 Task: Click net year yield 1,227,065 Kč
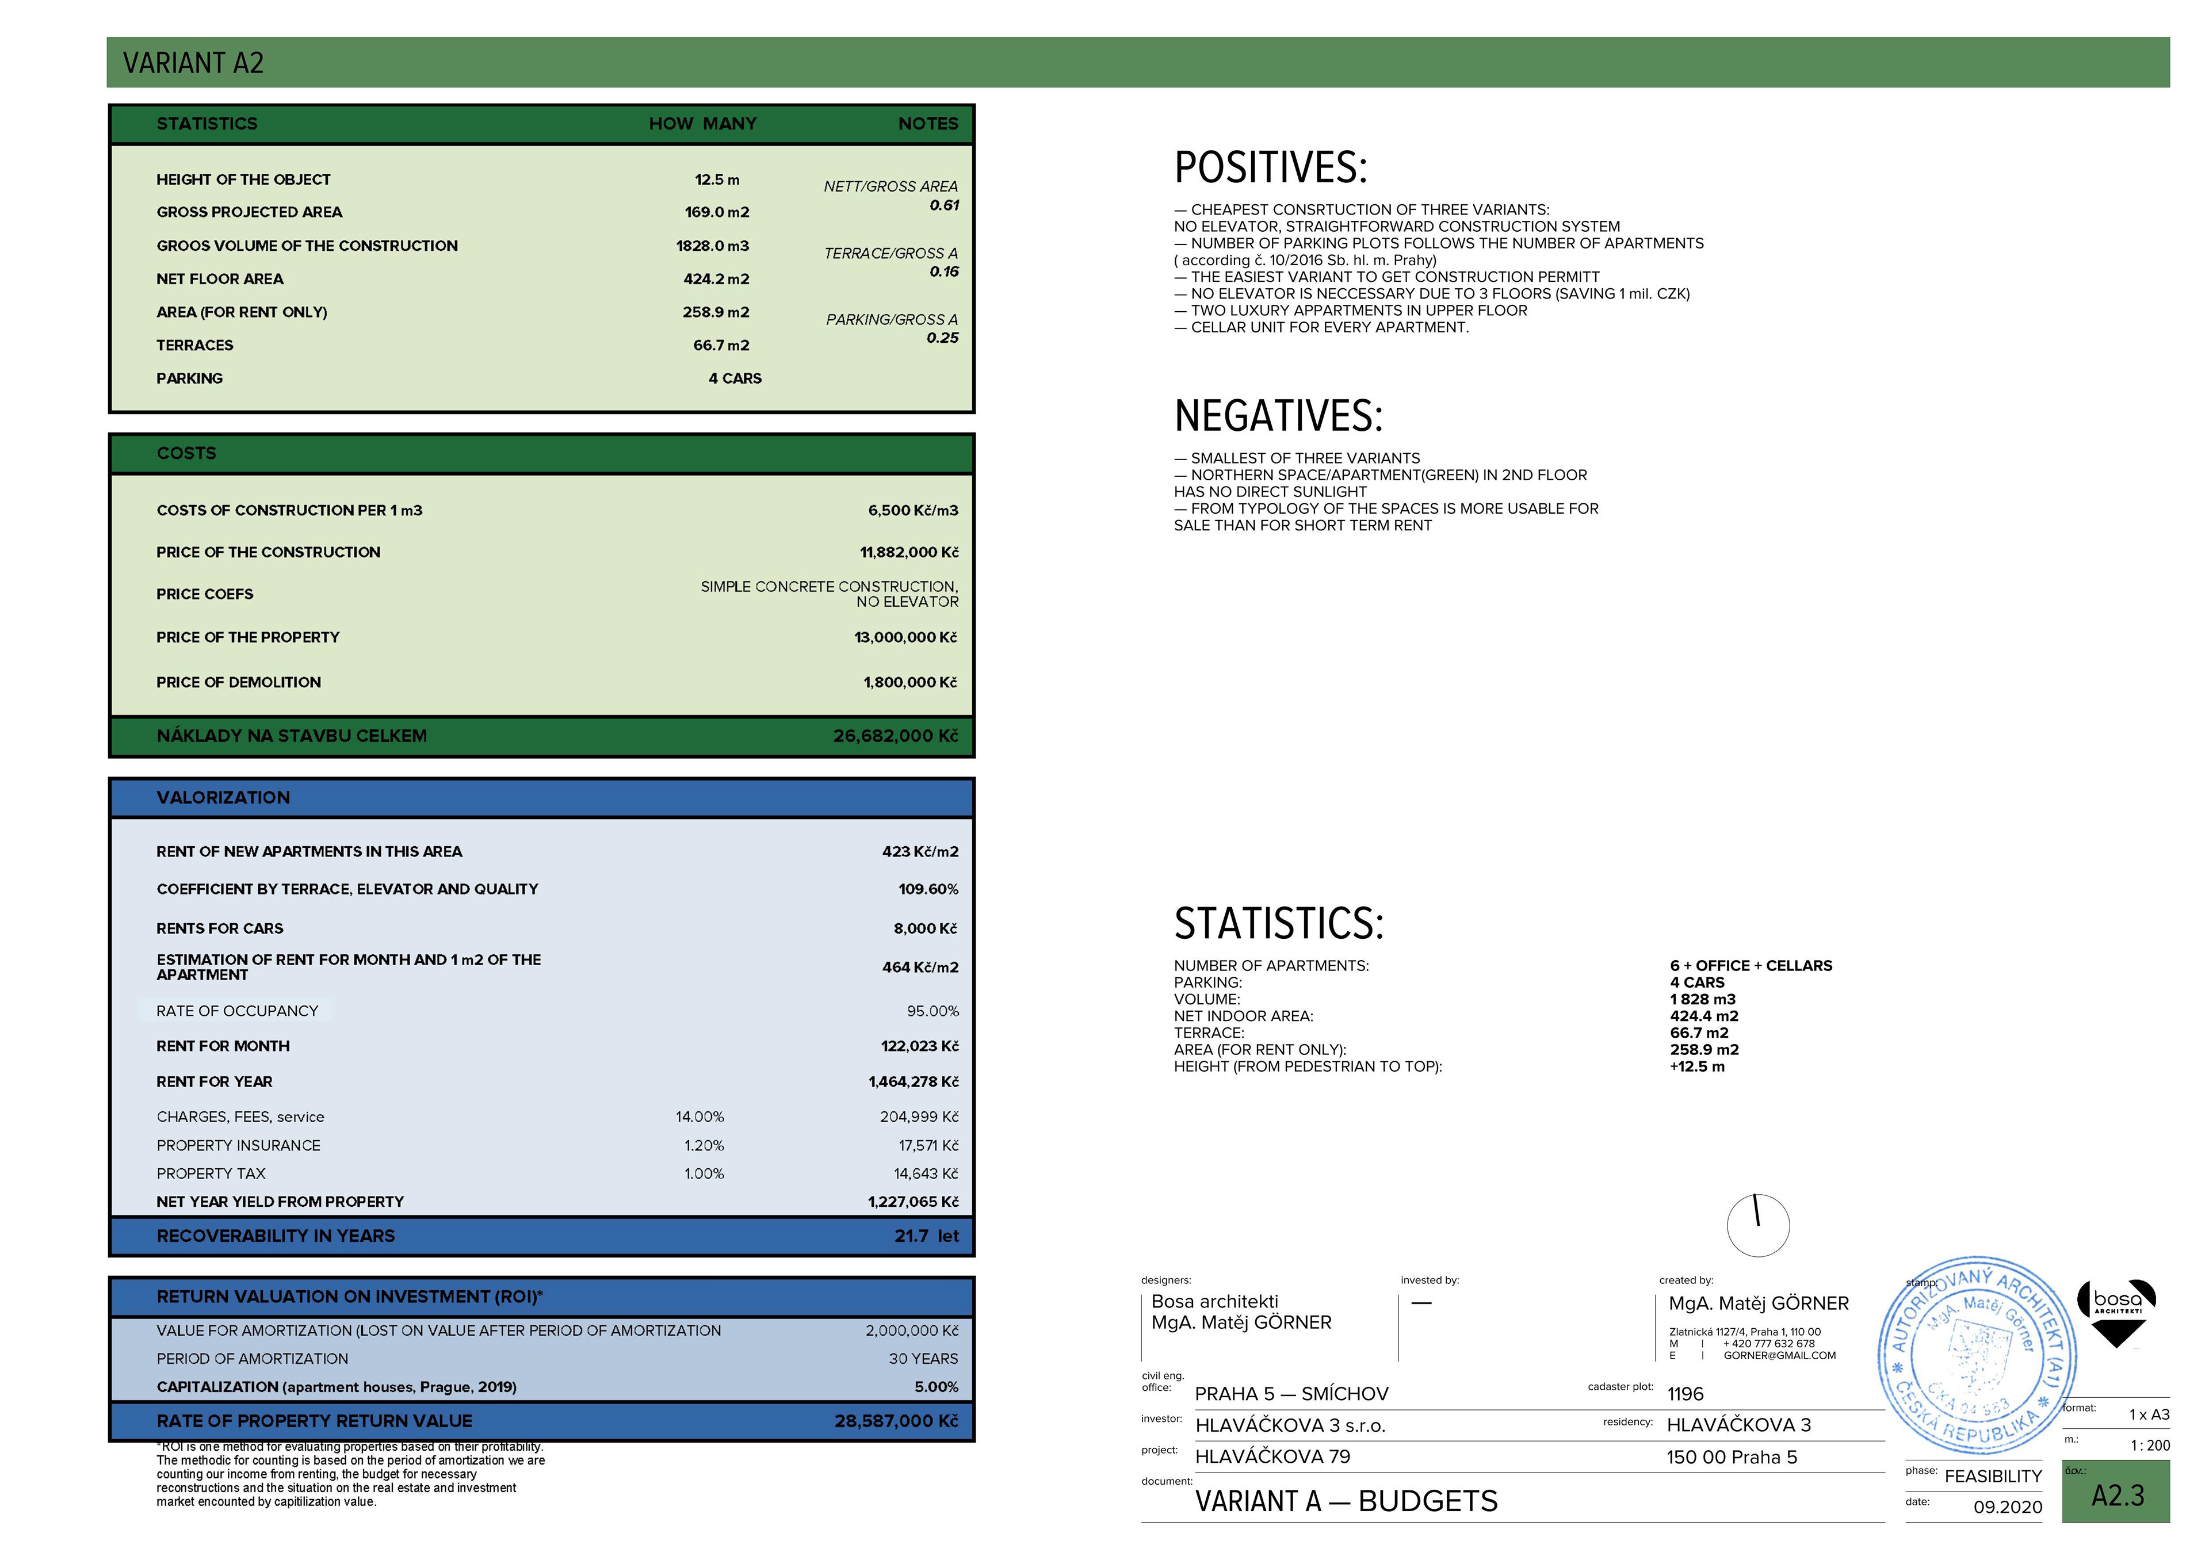[913, 1201]
